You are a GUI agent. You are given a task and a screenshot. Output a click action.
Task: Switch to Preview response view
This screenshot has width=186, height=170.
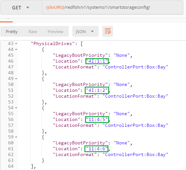pyautogui.click(x=55, y=32)
